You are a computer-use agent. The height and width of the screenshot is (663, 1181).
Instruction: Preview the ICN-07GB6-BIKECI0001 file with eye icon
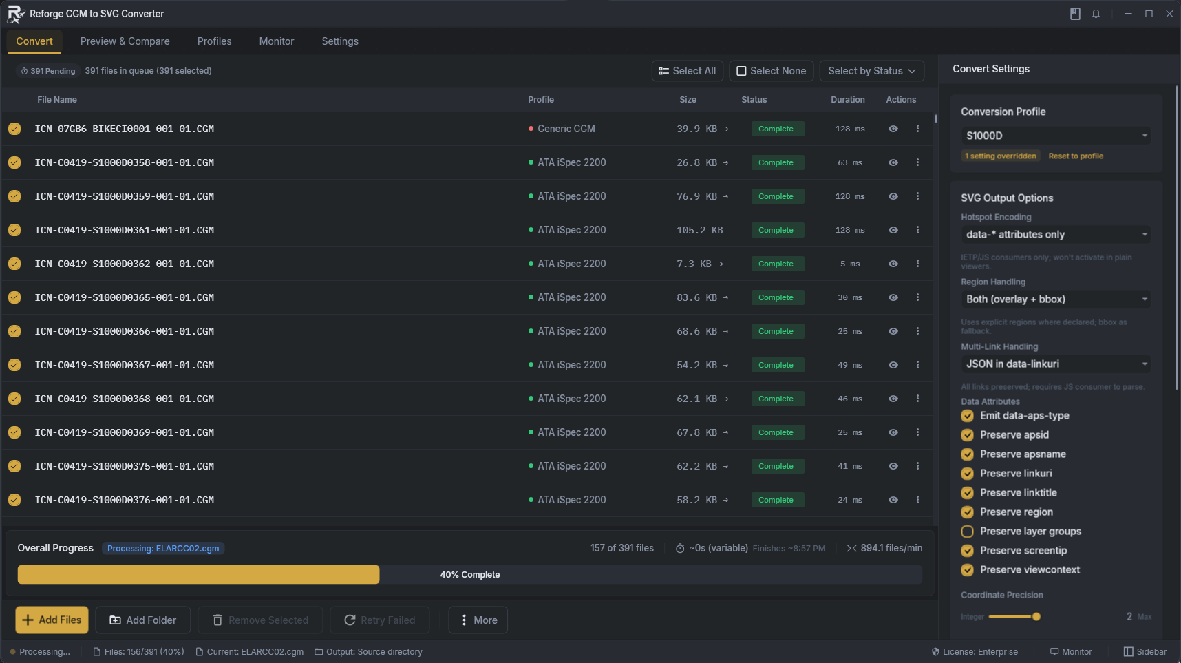(893, 129)
